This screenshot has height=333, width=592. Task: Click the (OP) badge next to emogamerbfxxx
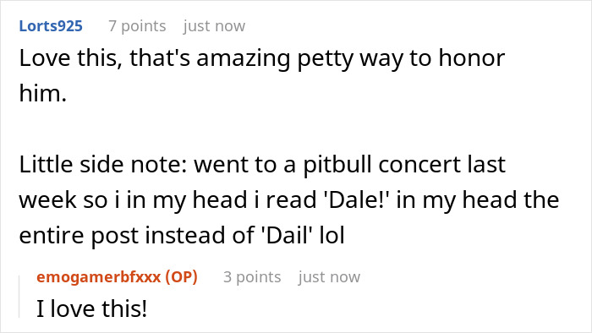point(181,277)
